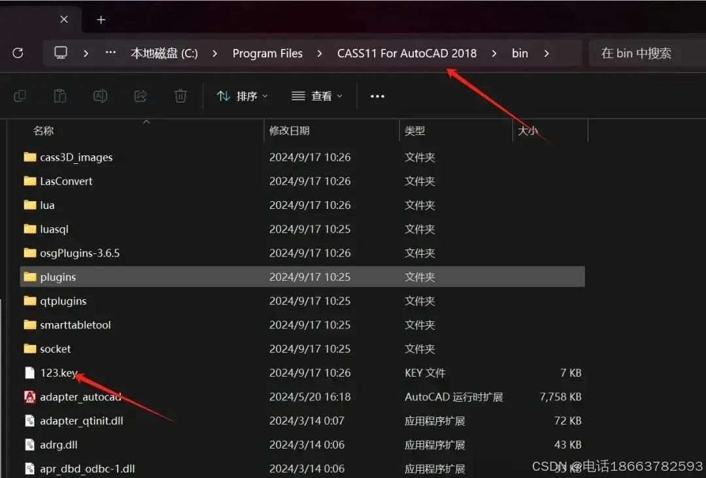
Task: Select the socket folder name
Action: [x=56, y=349]
